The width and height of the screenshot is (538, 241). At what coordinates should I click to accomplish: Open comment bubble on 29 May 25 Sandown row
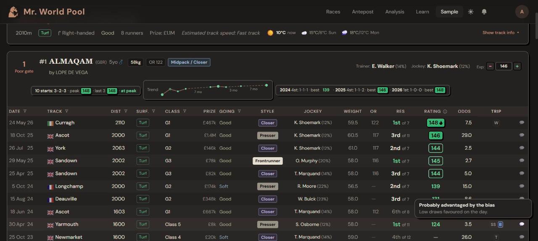[x=522, y=161]
